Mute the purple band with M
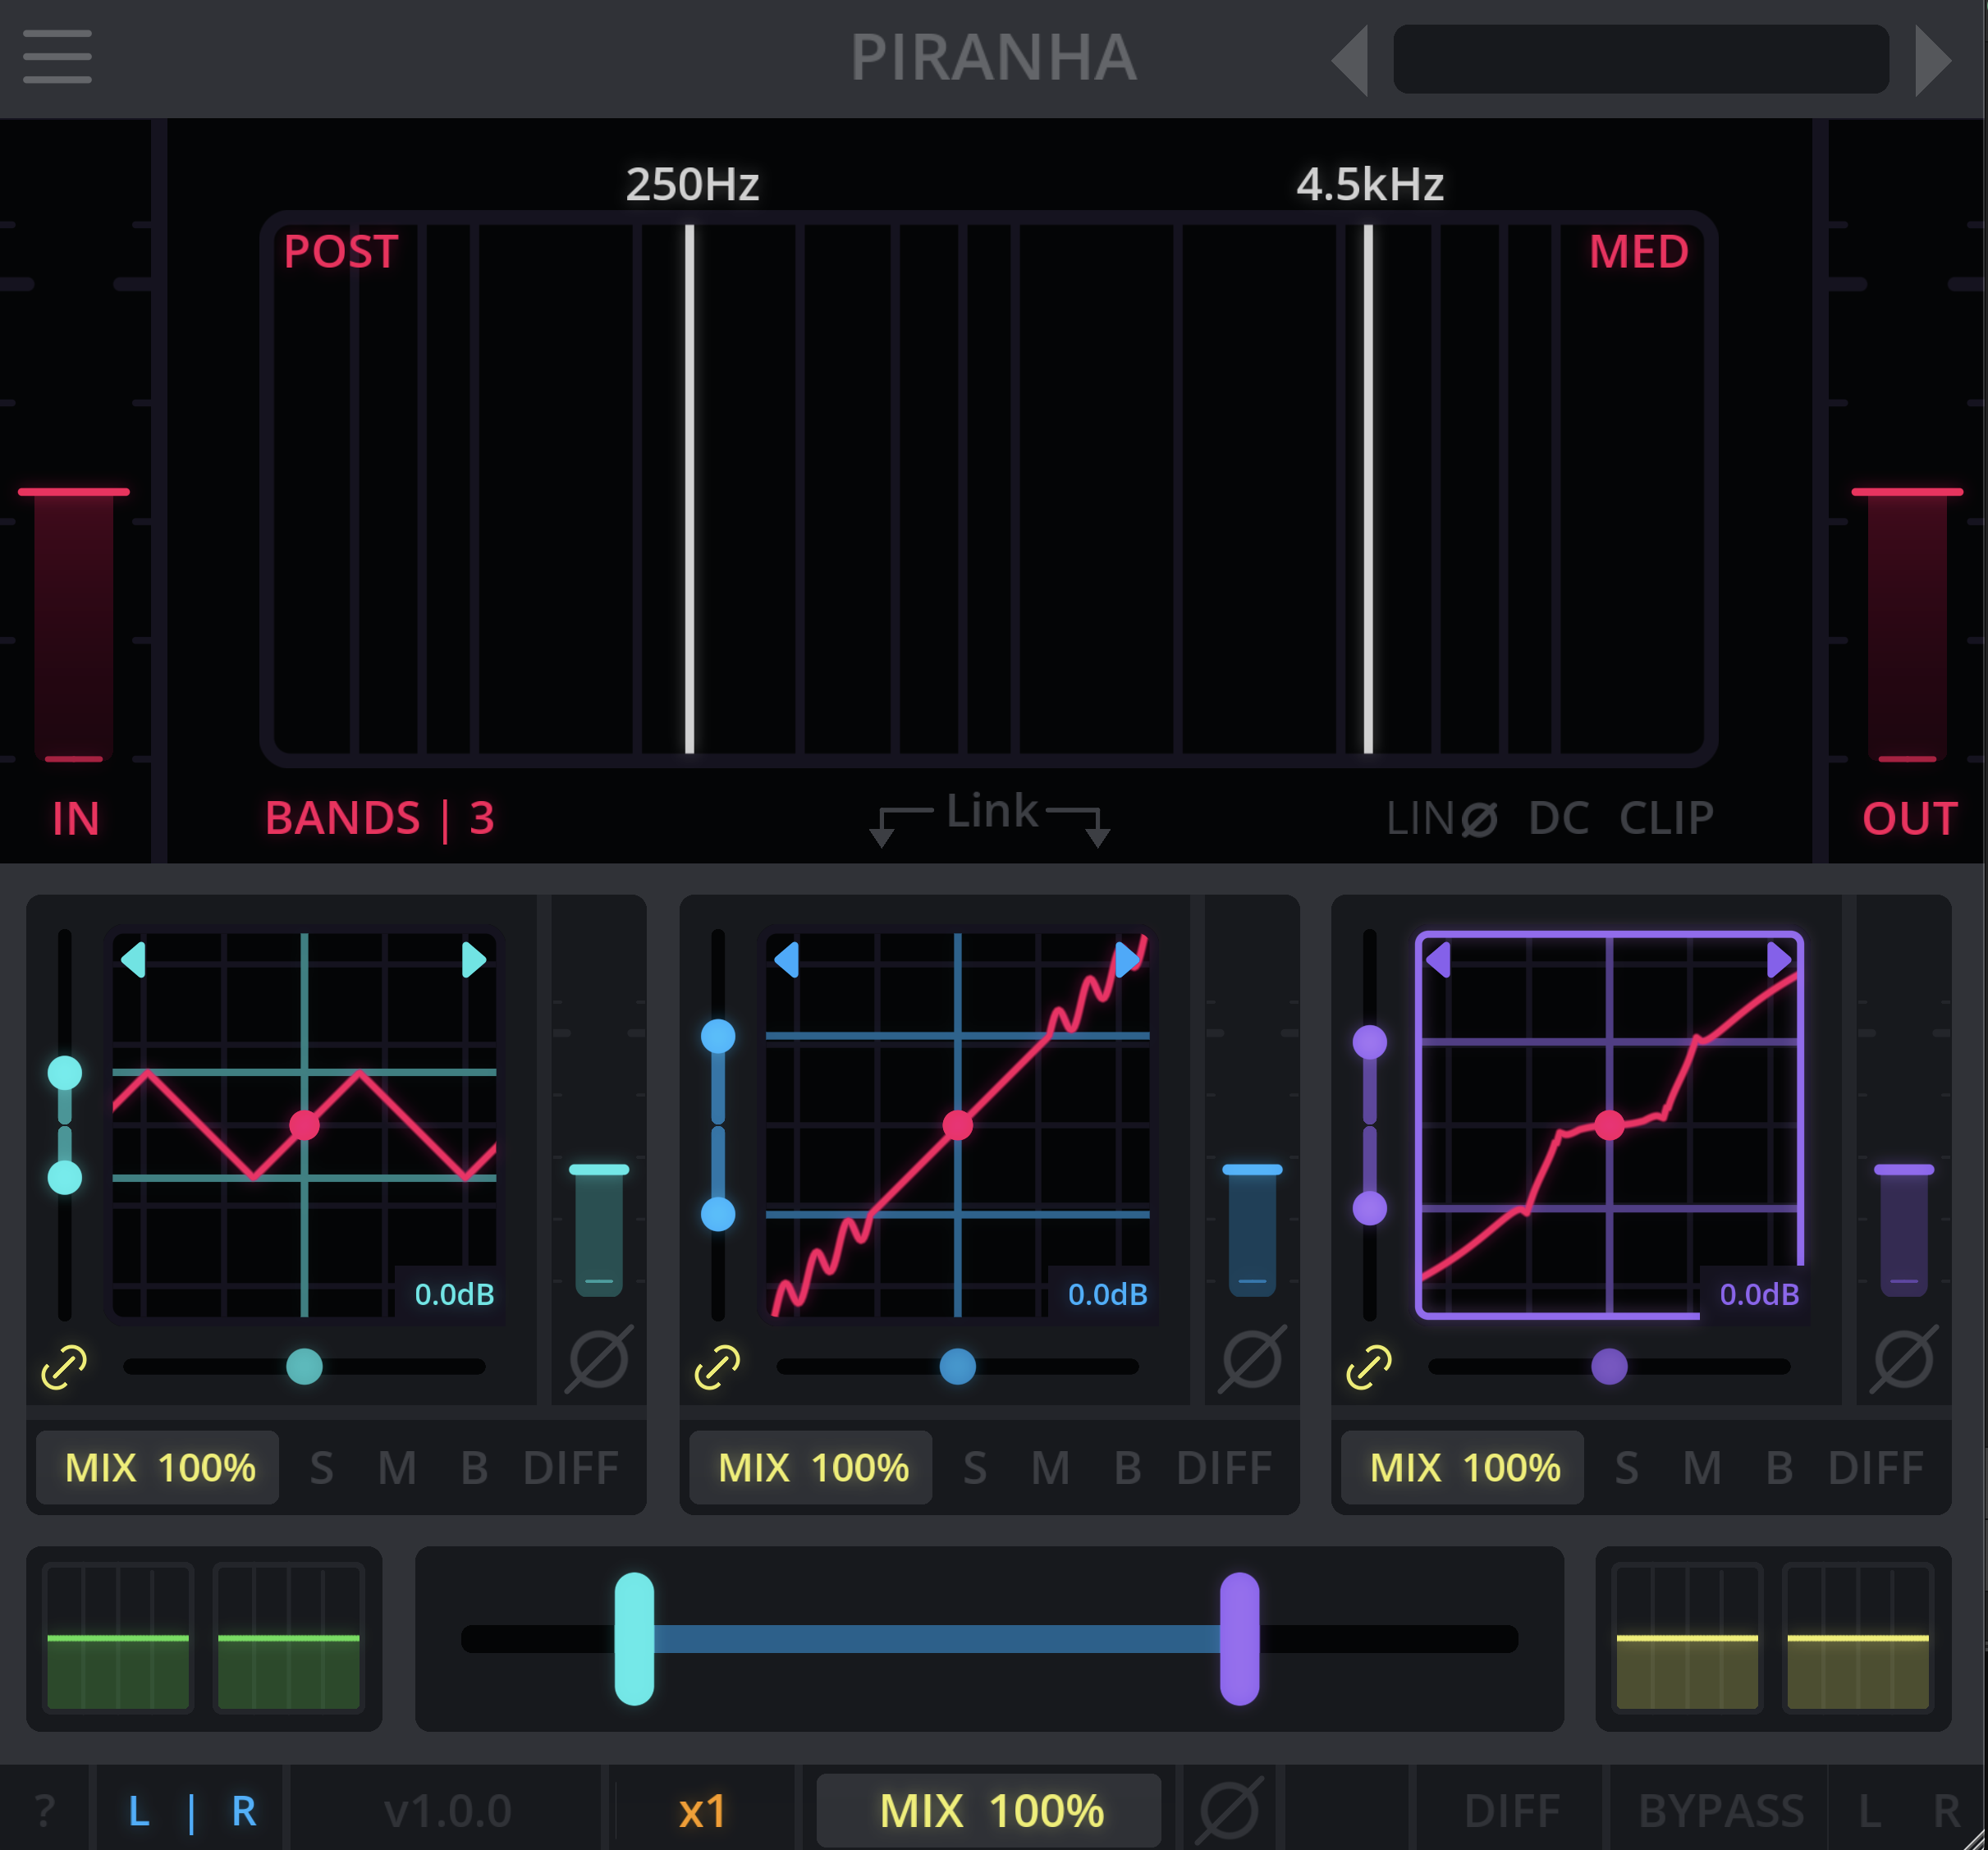The image size is (1988, 1850). [1703, 1469]
